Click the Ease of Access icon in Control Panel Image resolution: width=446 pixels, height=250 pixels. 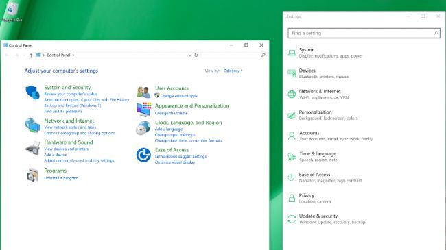click(143, 155)
